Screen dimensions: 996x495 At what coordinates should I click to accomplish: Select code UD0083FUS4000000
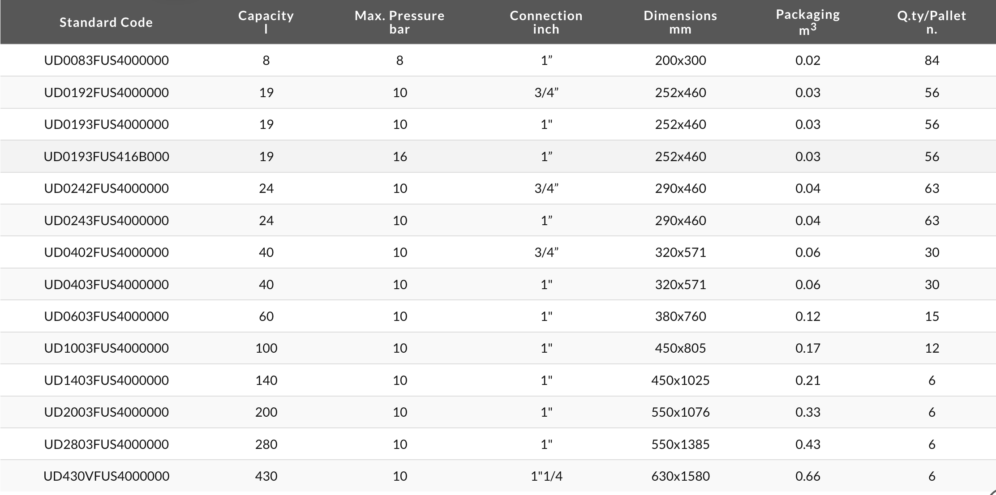click(106, 60)
